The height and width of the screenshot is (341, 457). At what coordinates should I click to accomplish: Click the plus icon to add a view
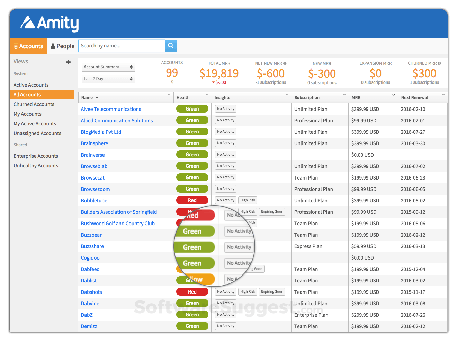click(68, 62)
